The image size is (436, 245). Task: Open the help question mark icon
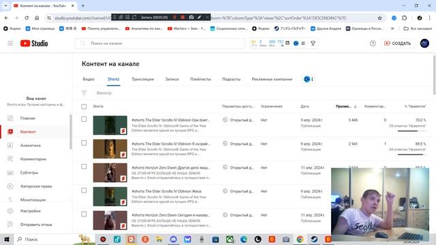coord(373,44)
